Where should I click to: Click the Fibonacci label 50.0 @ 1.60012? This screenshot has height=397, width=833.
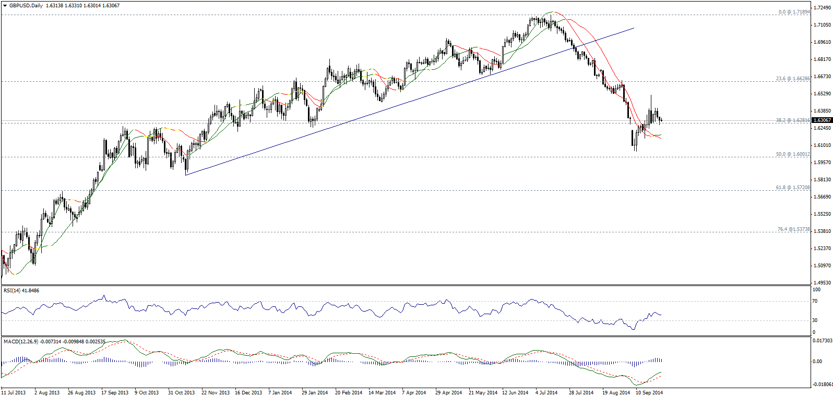793,154
